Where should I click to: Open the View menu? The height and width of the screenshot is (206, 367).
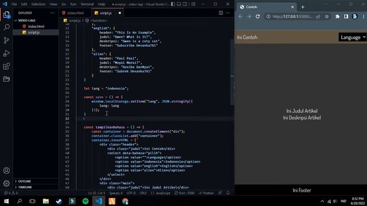click(53, 4)
